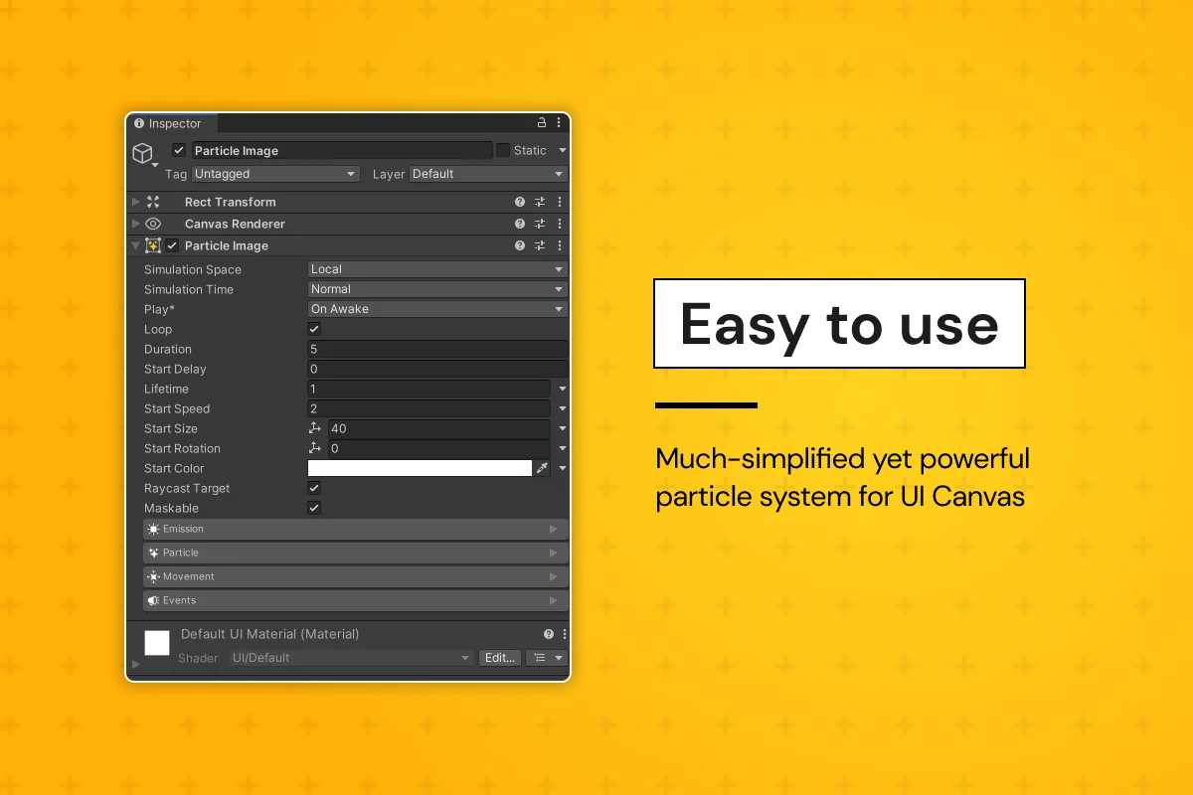This screenshot has height=795, width=1193.
Task: Open the Layer dropdown
Action: click(487, 174)
